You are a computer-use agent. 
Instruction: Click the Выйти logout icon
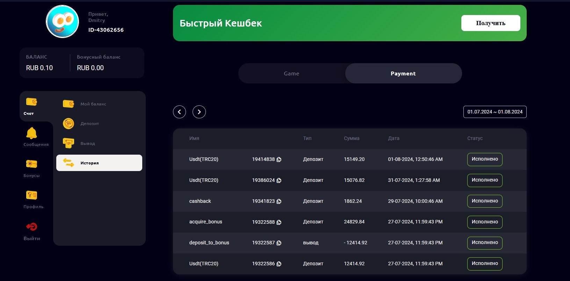pos(31,227)
